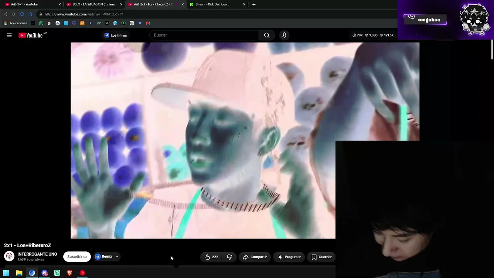Open the green taskbar app icon
This screenshot has width=494, height=278.
tap(57, 273)
